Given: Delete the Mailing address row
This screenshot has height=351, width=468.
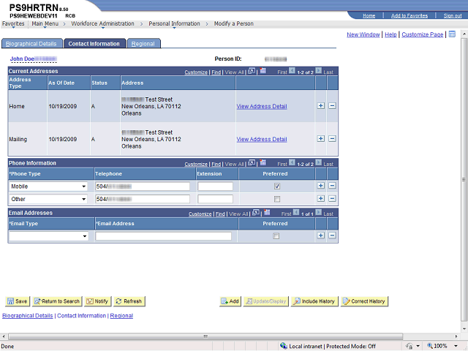Looking at the screenshot, I should click(332, 139).
